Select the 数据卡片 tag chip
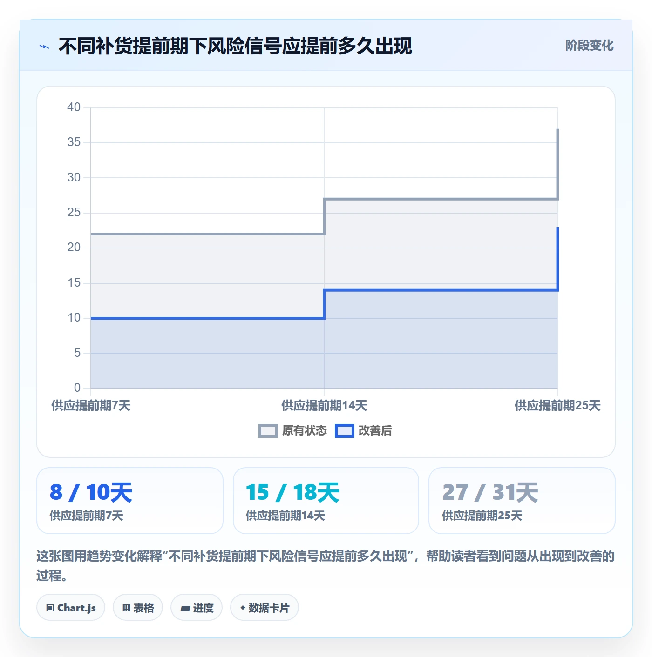Viewport: 652px width, 657px height. tap(265, 608)
